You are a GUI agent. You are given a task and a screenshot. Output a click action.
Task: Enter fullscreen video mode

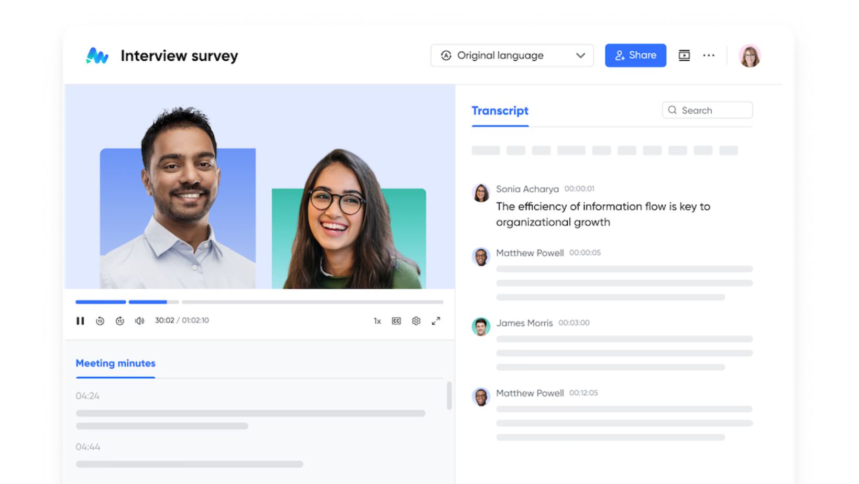click(x=436, y=321)
